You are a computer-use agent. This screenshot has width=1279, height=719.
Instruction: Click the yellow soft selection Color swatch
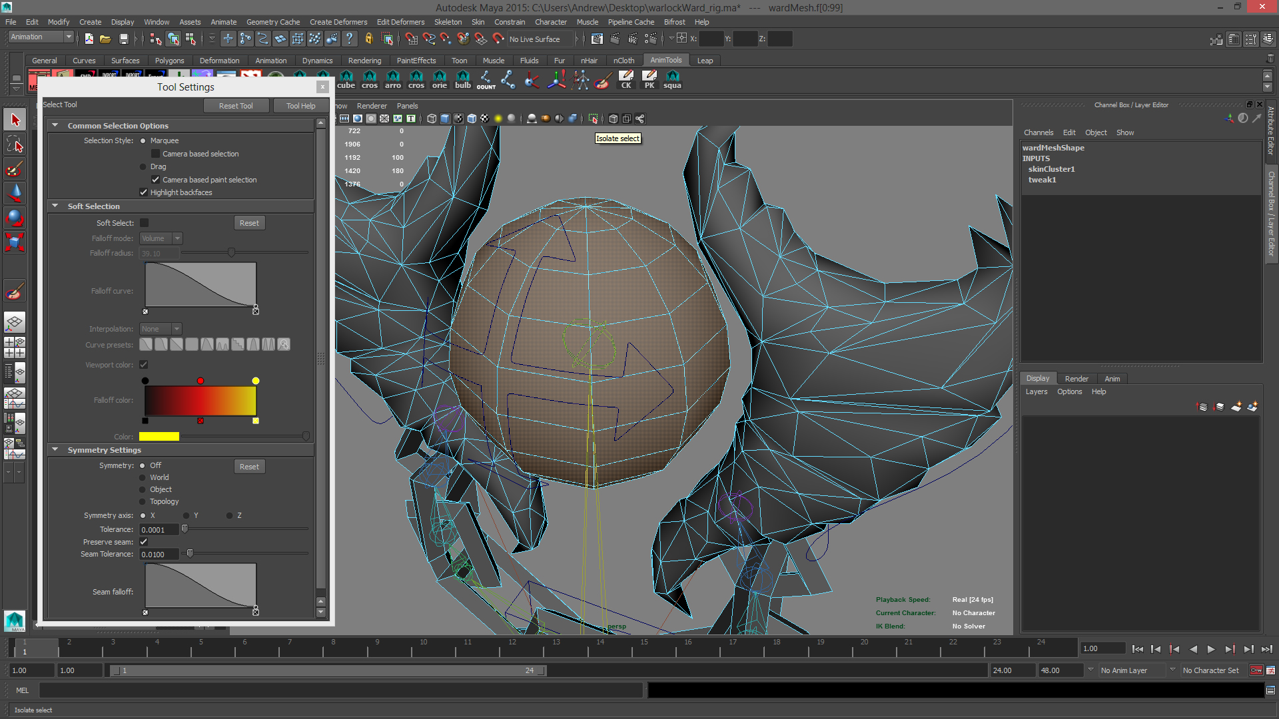point(159,437)
